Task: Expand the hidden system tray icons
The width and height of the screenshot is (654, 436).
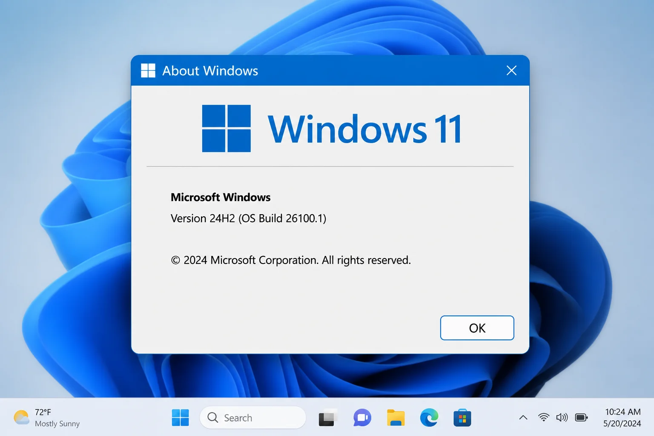Action: [523, 418]
